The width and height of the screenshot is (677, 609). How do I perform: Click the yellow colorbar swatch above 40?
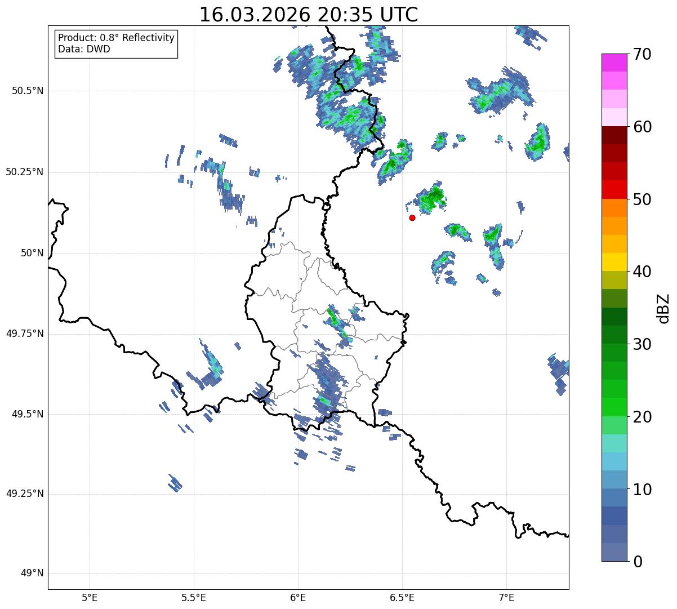tap(614, 263)
